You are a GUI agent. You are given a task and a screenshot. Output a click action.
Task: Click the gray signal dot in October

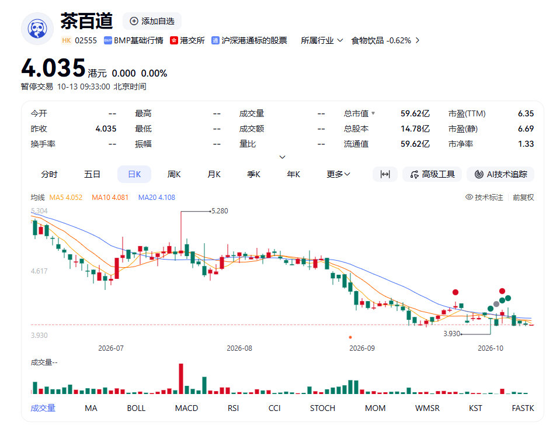pos(496,304)
